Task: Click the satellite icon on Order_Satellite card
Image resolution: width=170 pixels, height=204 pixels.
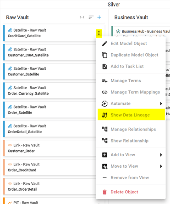Action: [10, 107]
